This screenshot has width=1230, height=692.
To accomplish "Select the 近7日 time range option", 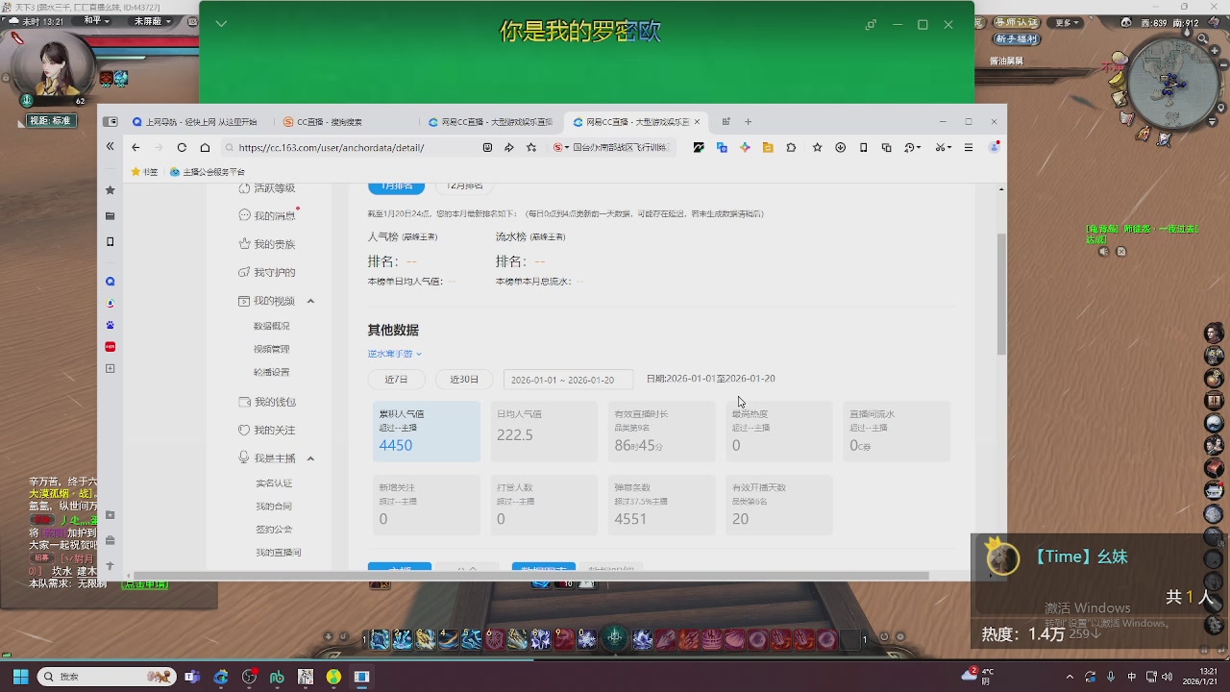I will pyautogui.click(x=396, y=380).
